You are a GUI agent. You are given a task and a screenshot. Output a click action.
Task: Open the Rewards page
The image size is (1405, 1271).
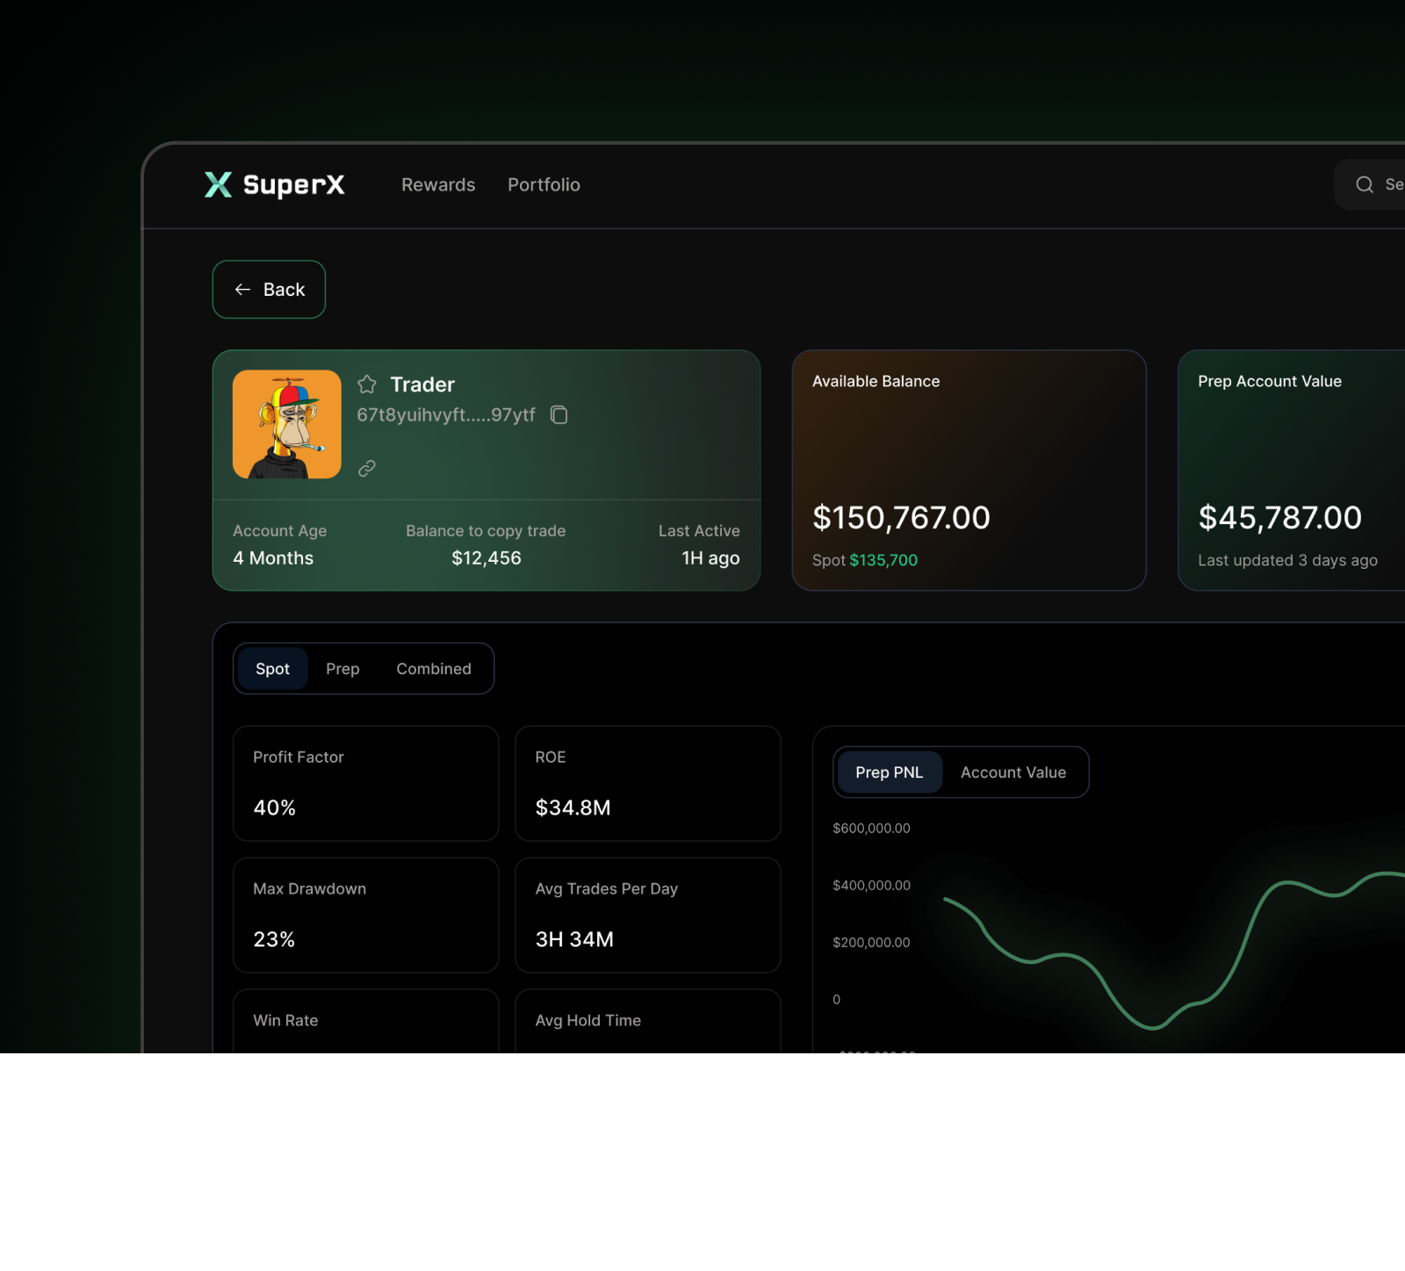pos(437,184)
